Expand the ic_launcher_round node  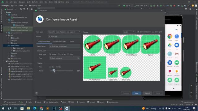(x=11, y=51)
